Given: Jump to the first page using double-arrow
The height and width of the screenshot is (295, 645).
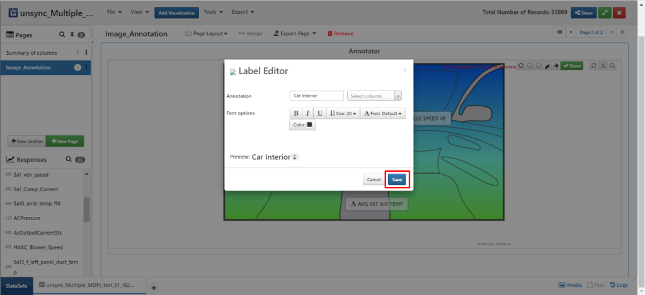Looking at the screenshot, I should tap(559, 33).
